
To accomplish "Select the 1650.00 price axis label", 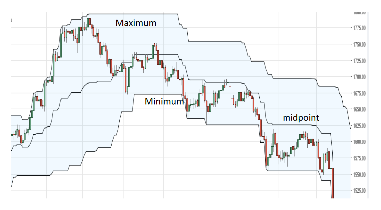I will tap(360, 109).
